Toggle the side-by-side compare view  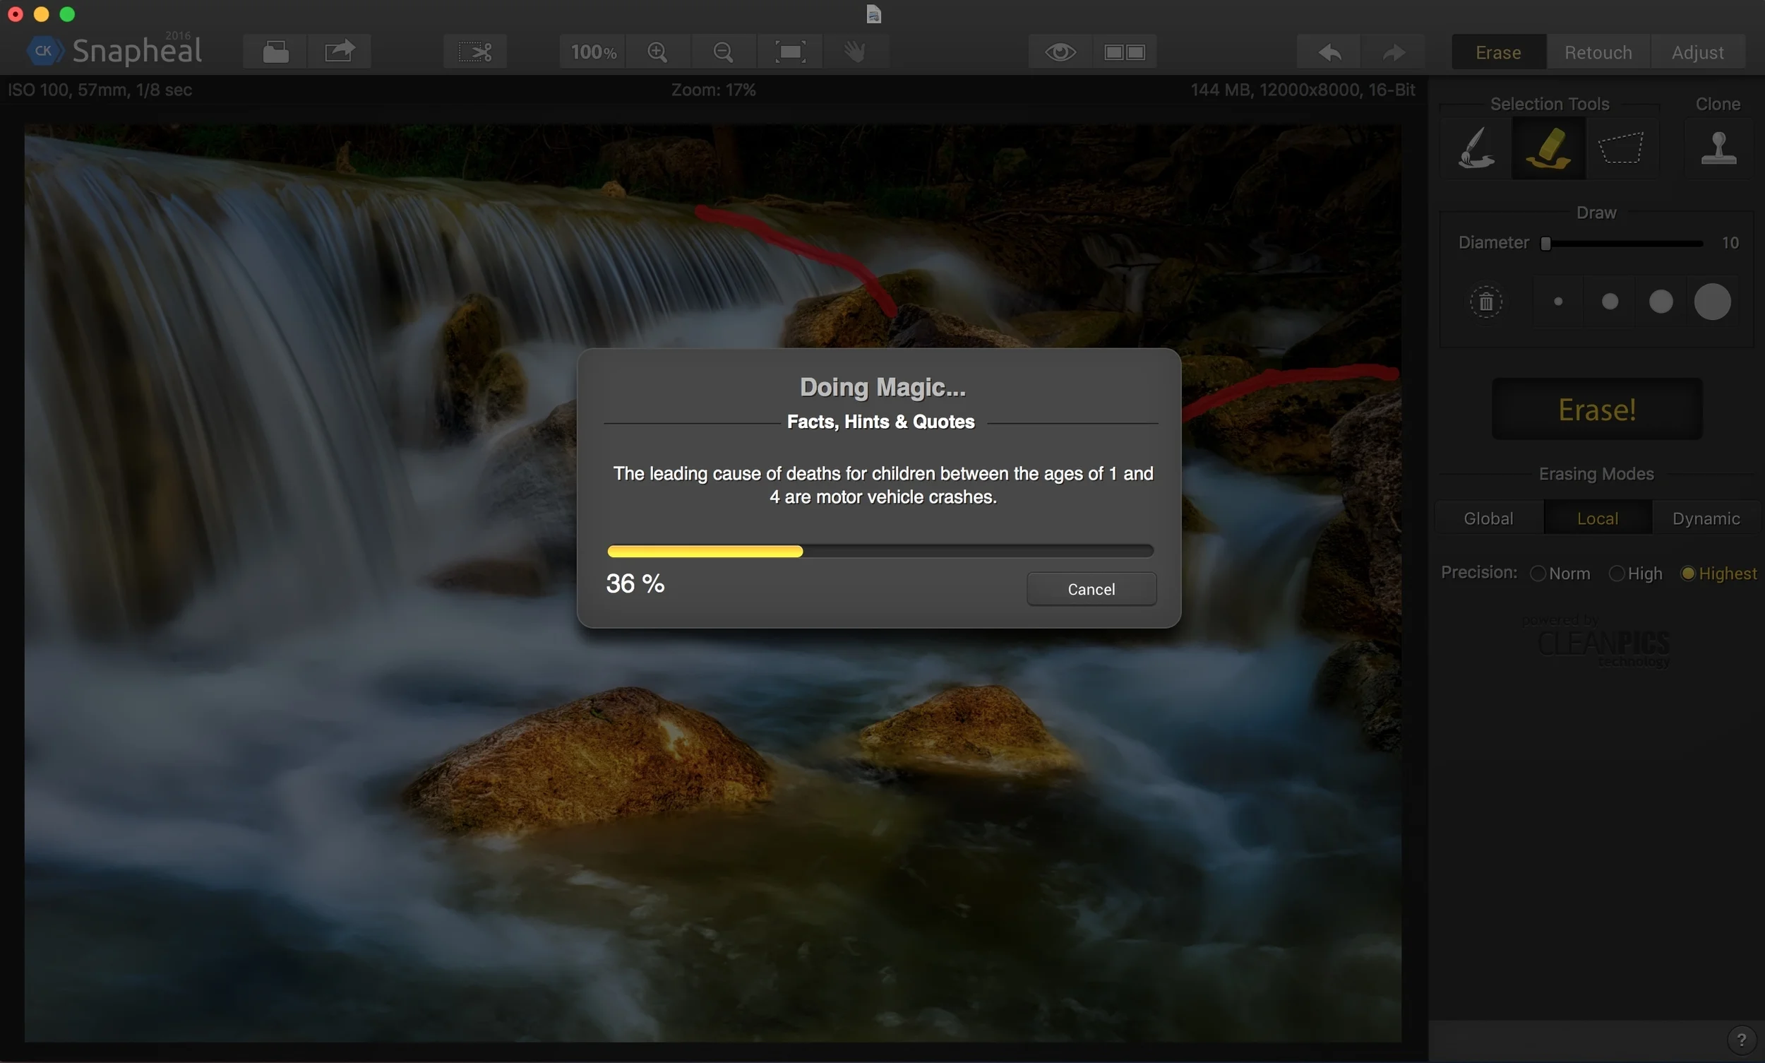coord(1124,52)
